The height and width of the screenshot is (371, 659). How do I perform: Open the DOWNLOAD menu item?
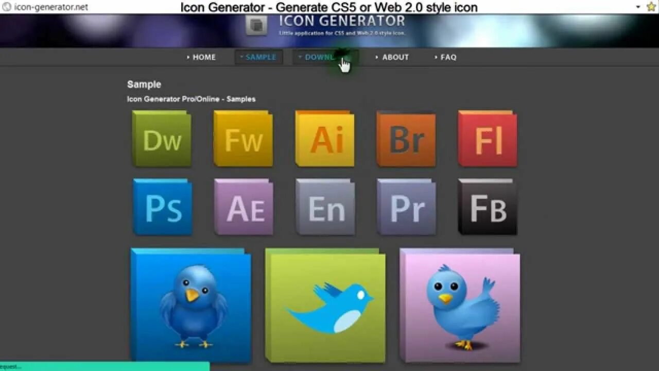(325, 57)
